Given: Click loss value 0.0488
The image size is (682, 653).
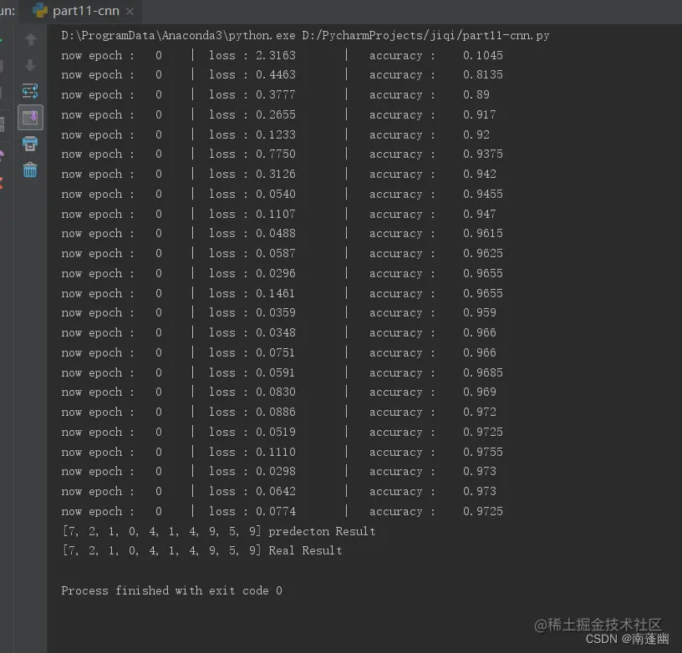Looking at the screenshot, I should (276, 233).
